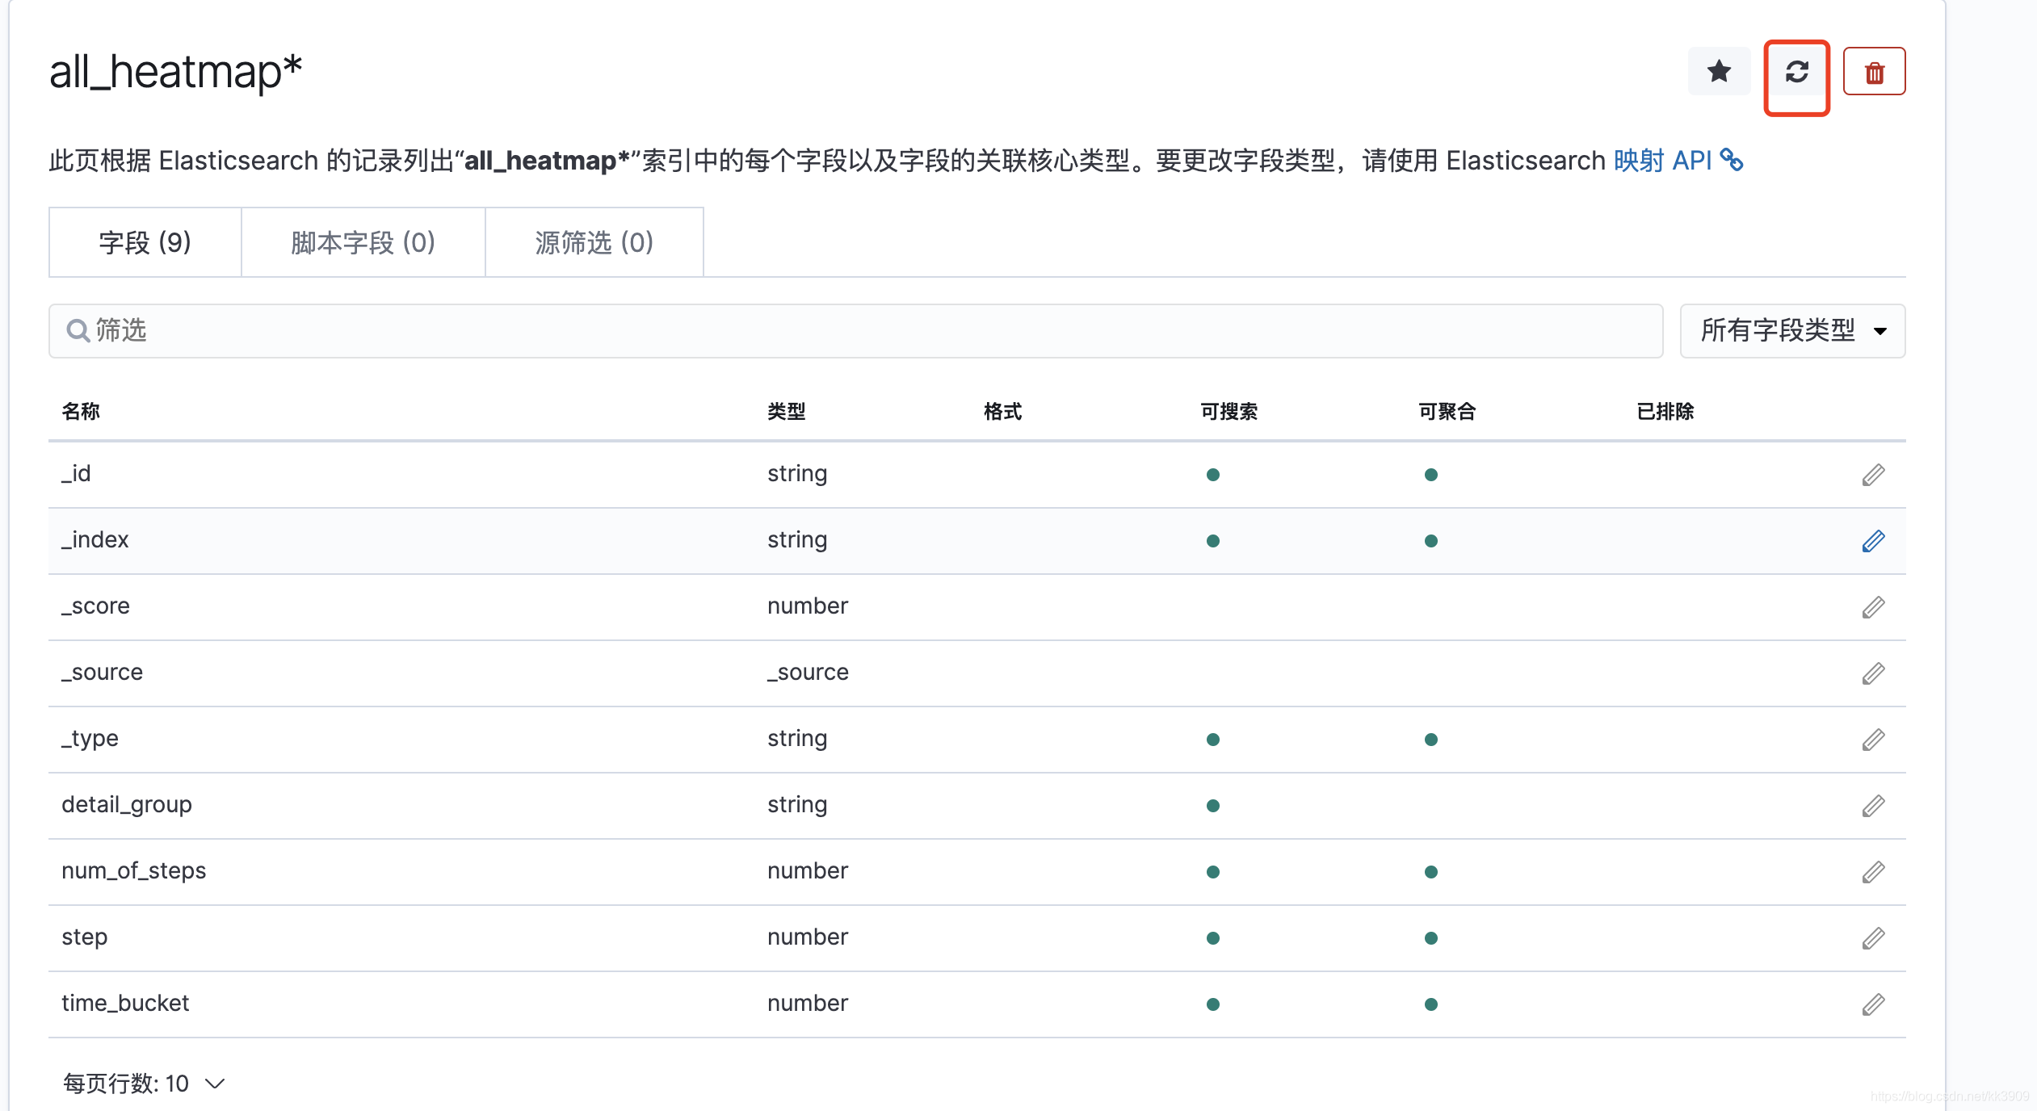Edit the step field pencil icon
2037x1111 pixels.
coord(1873,938)
